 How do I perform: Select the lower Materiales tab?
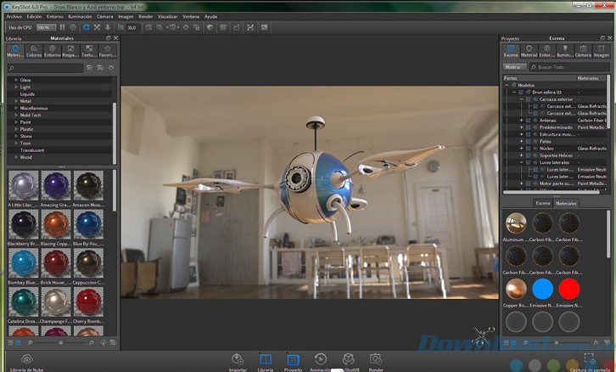coord(566,203)
